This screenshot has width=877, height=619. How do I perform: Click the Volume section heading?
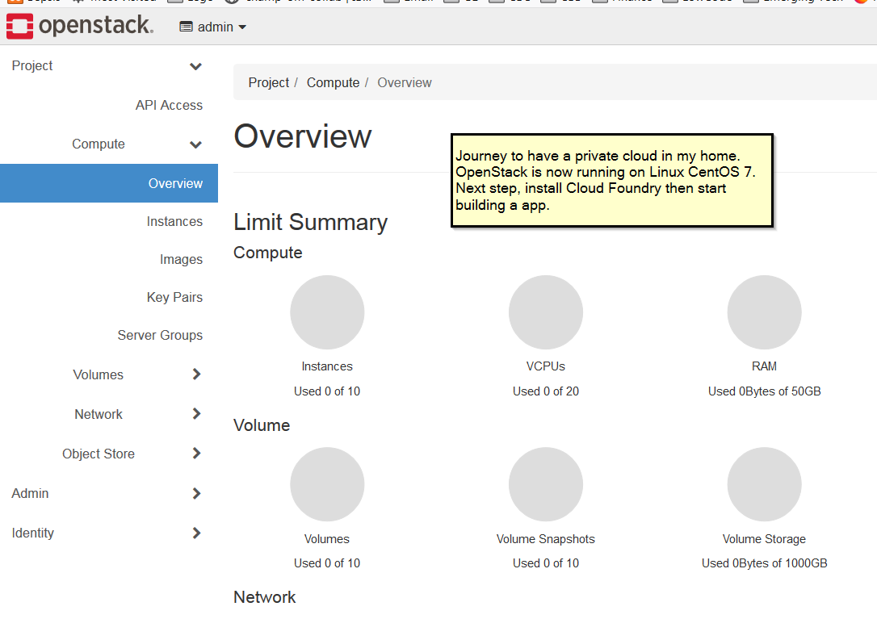click(262, 425)
